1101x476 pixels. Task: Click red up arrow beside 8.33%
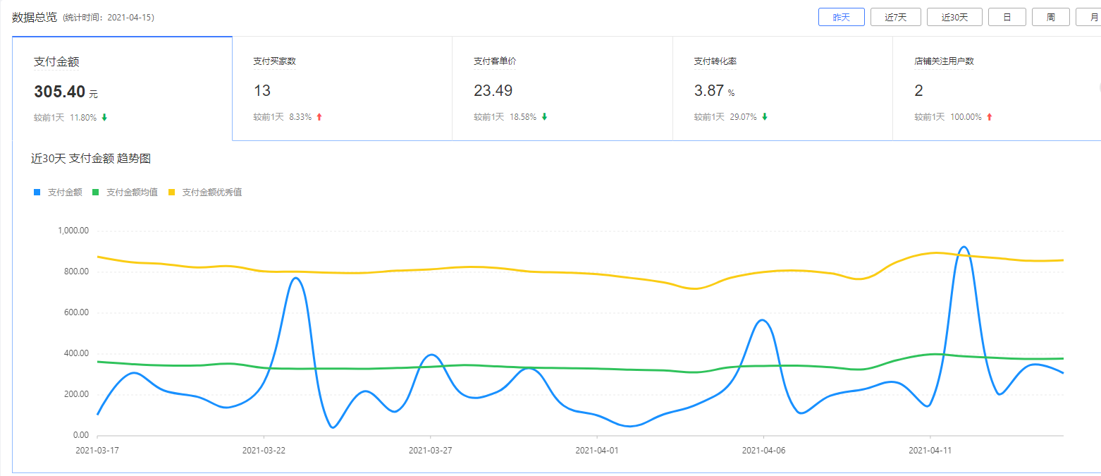(x=319, y=117)
